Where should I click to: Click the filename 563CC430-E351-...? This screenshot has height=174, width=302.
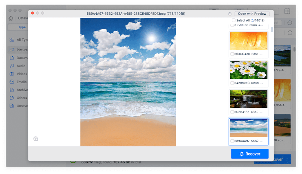pos(248,54)
